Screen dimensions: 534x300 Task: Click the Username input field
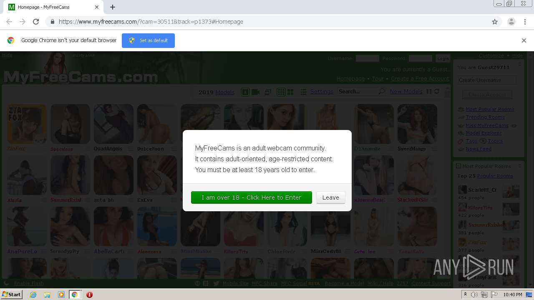click(367, 58)
